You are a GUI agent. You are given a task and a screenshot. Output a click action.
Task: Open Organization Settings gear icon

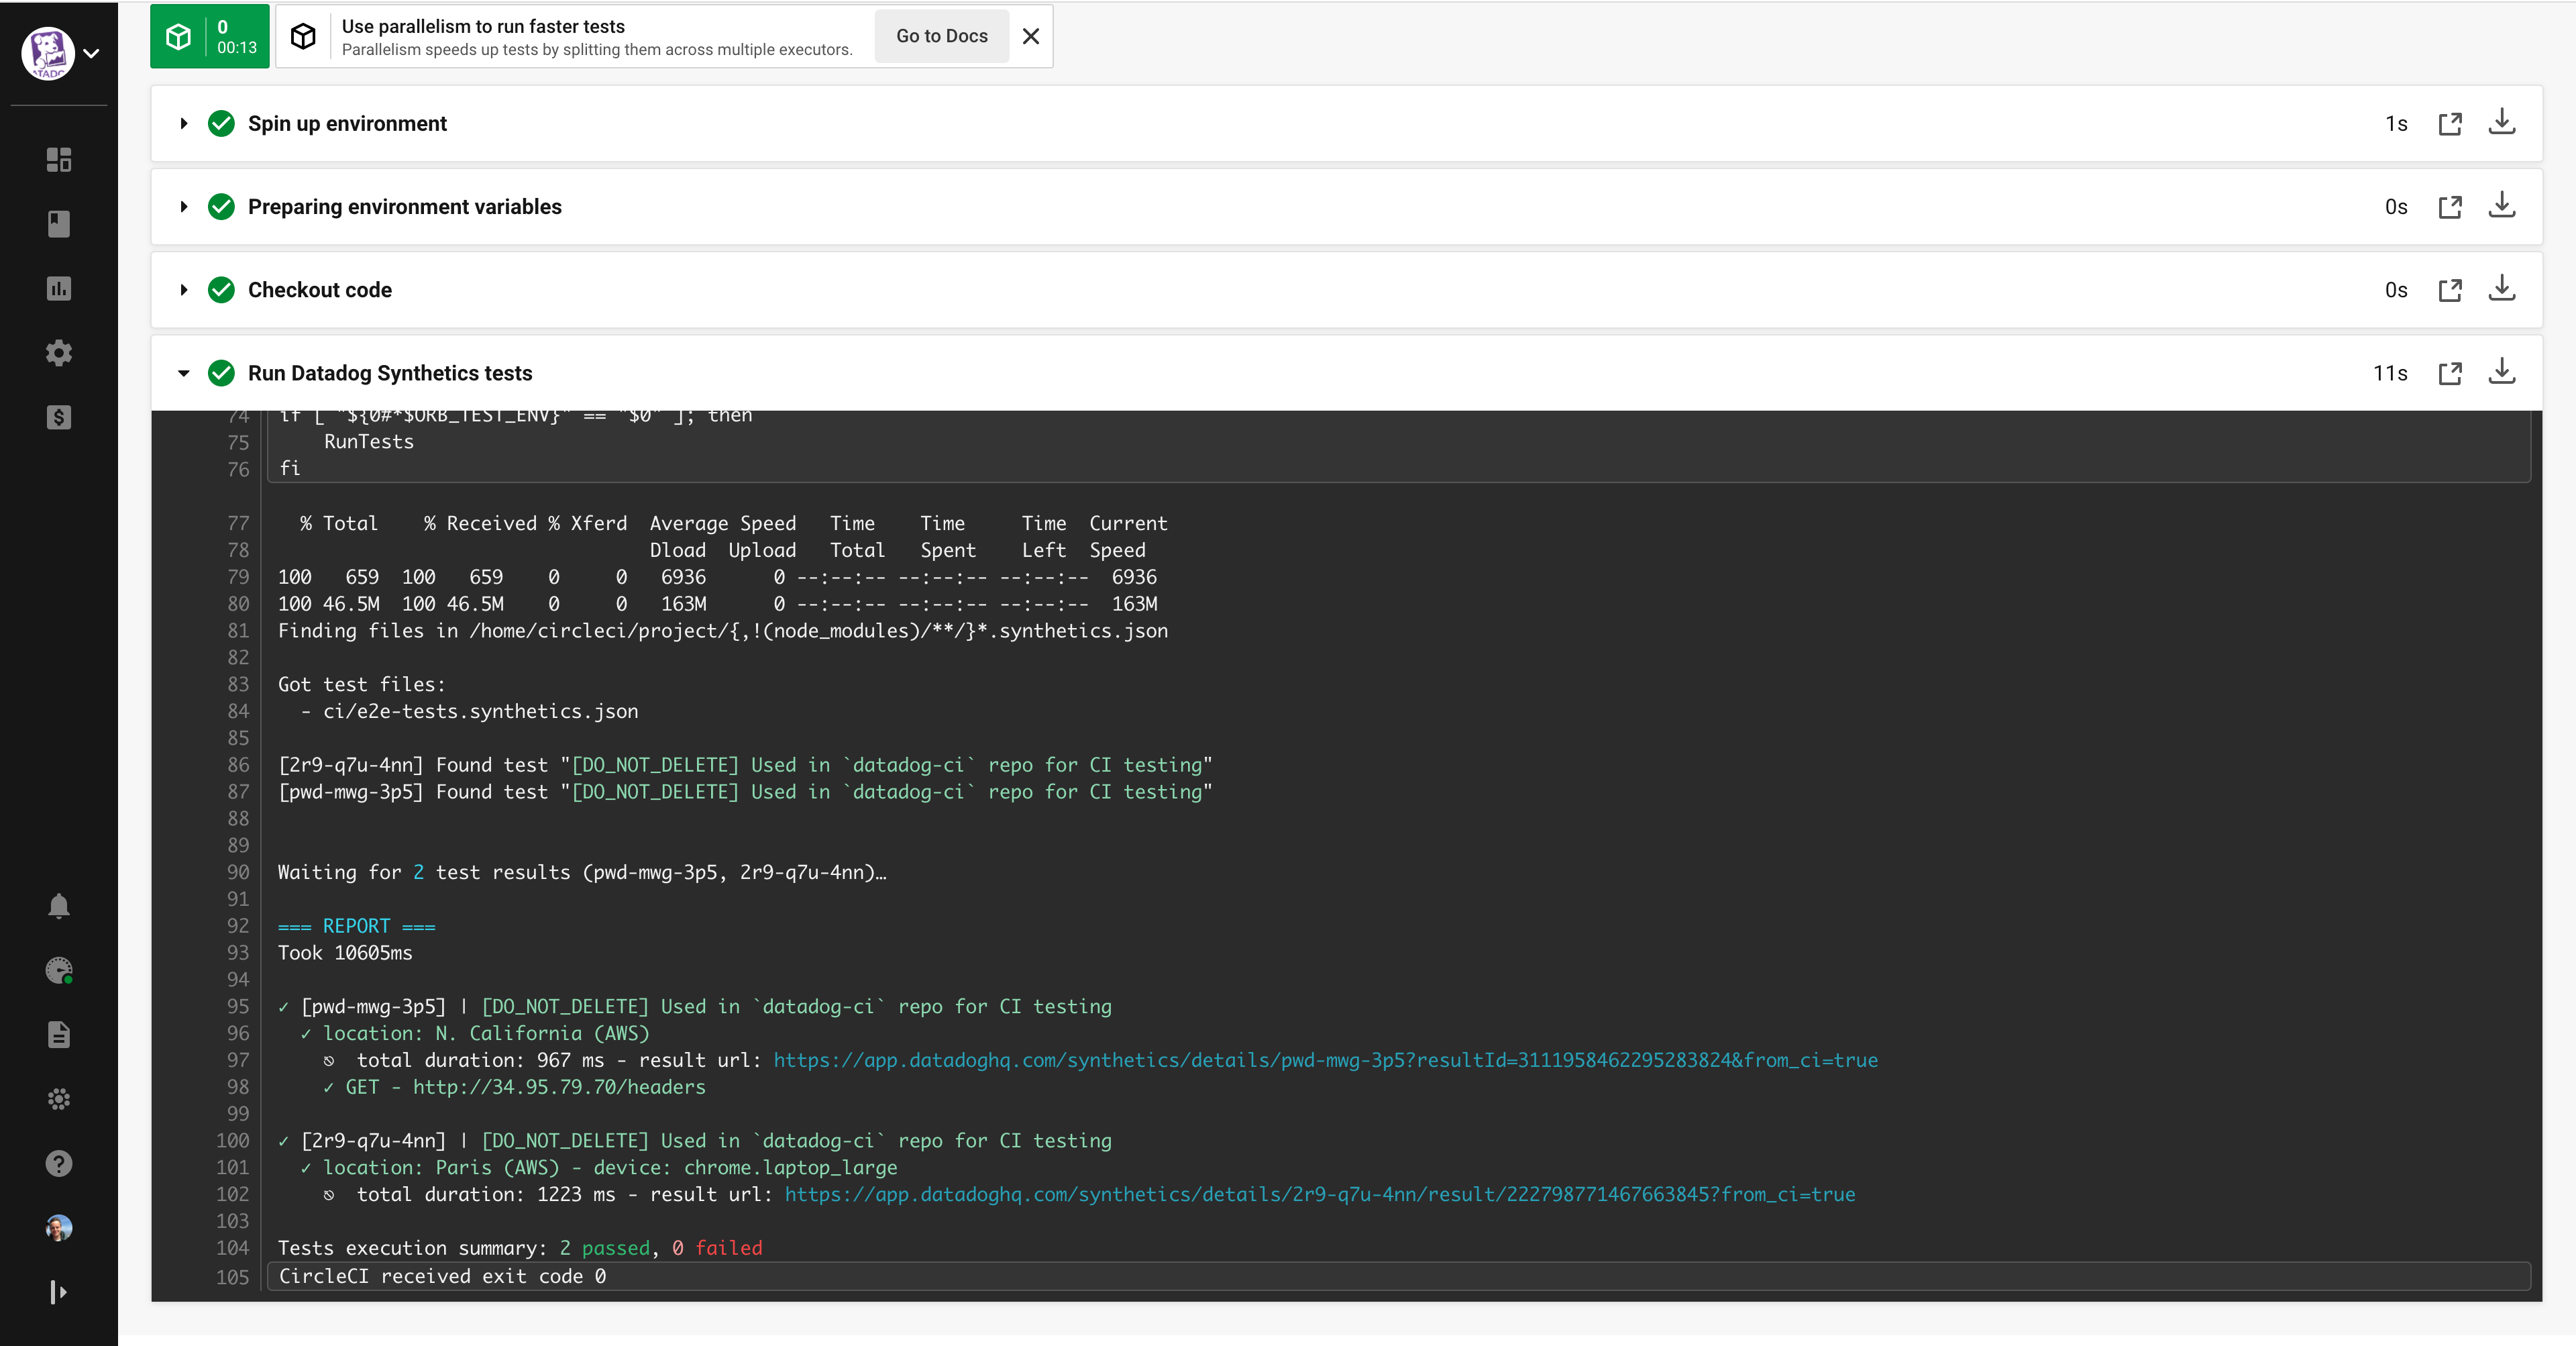tap(59, 353)
